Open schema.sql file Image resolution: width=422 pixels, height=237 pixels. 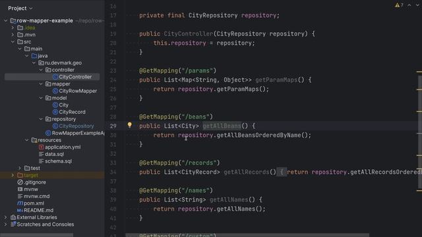pos(59,161)
